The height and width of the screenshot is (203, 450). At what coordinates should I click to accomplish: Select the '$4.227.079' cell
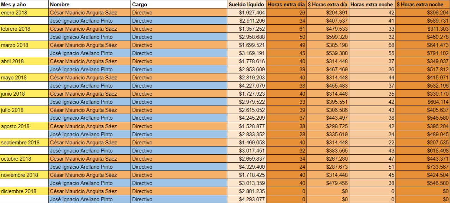click(x=247, y=86)
